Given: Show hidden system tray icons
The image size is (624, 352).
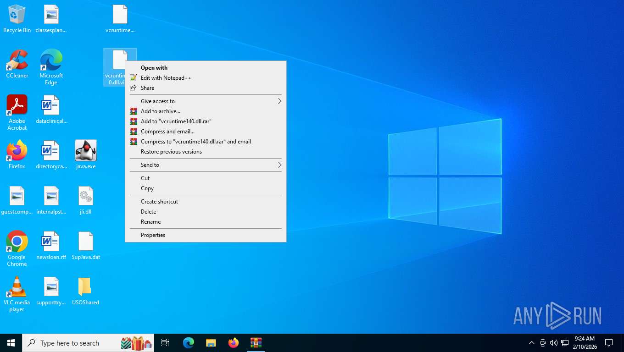Looking at the screenshot, I should tap(532, 343).
